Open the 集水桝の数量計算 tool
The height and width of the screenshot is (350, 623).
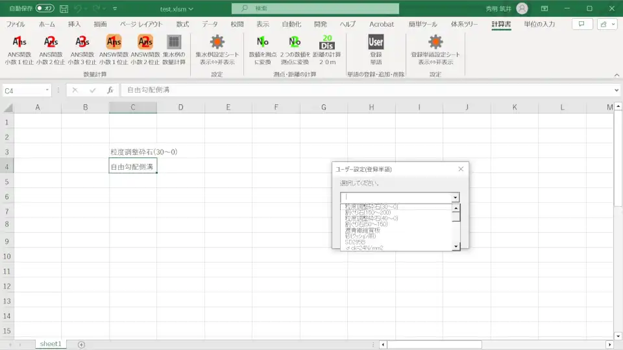173,43
